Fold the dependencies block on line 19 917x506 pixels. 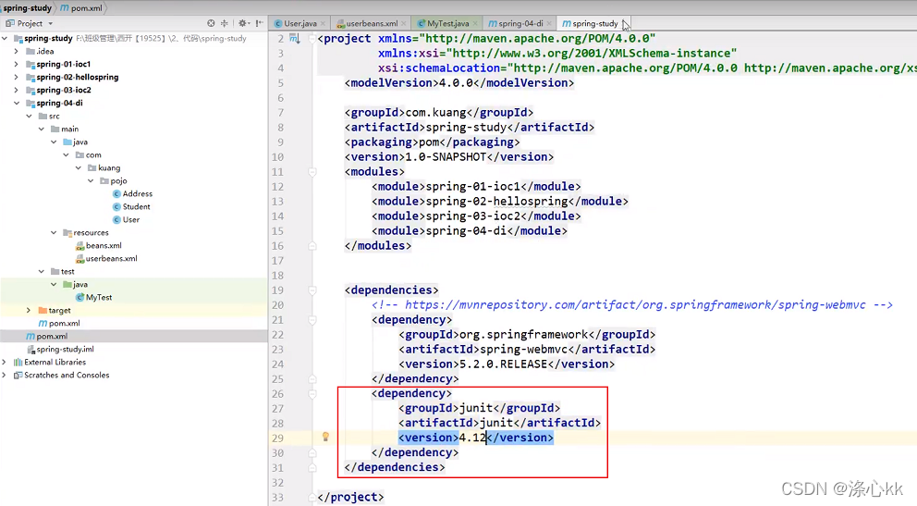pyautogui.click(x=312, y=290)
